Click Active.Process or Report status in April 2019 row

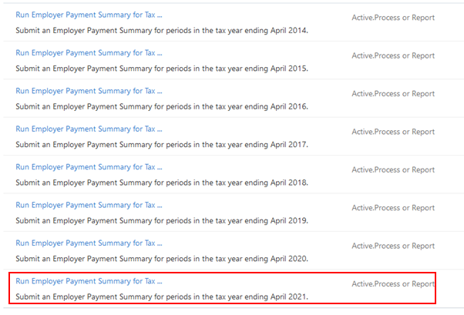pyautogui.click(x=393, y=208)
